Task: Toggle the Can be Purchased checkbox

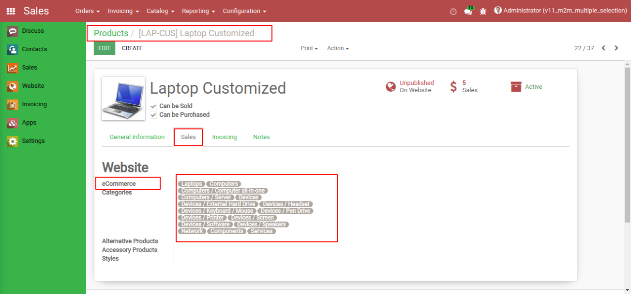Action: click(153, 114)
